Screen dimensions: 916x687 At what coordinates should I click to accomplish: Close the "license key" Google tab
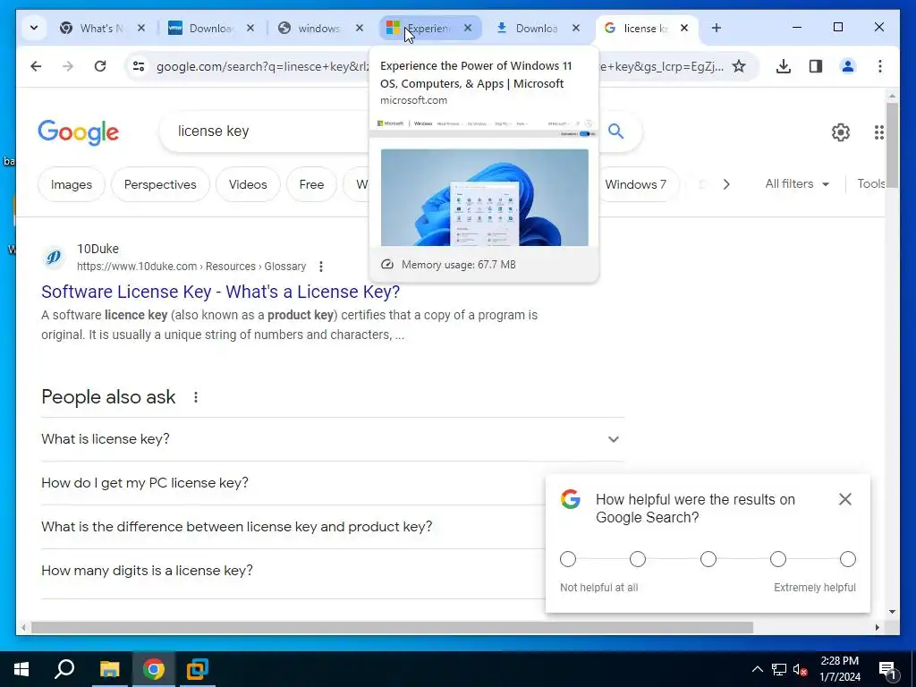pyautogui.click(x=684, y=28)
